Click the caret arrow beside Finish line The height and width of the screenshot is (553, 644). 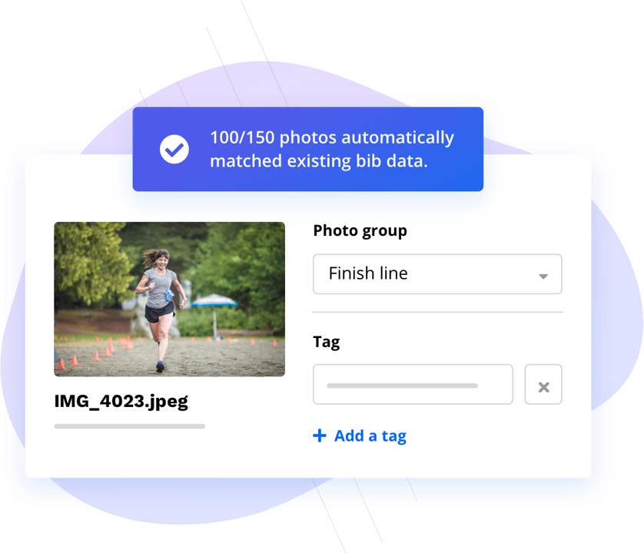coord(543,276)
